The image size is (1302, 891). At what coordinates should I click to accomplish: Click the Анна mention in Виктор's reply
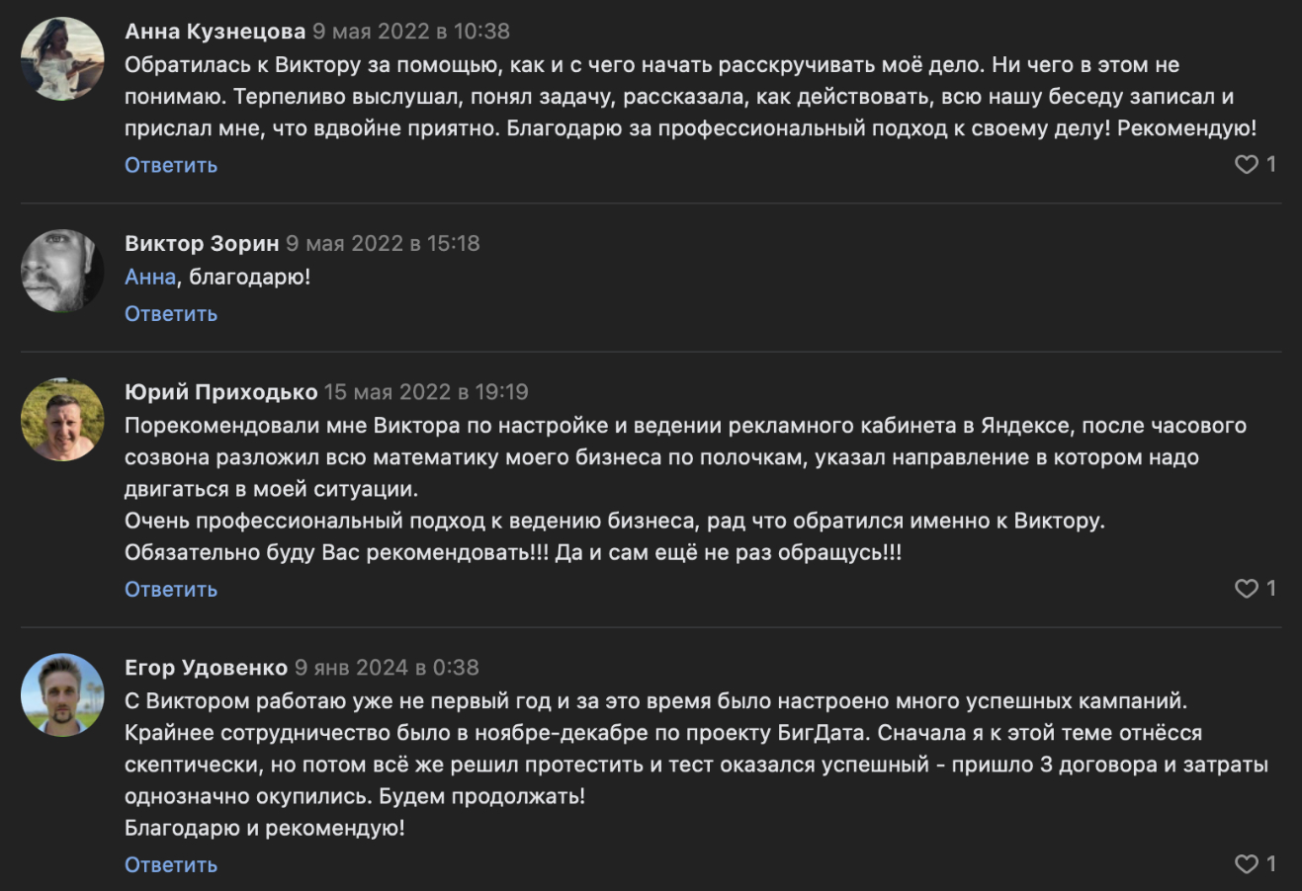pyautogui.click(x=150, y=278)
